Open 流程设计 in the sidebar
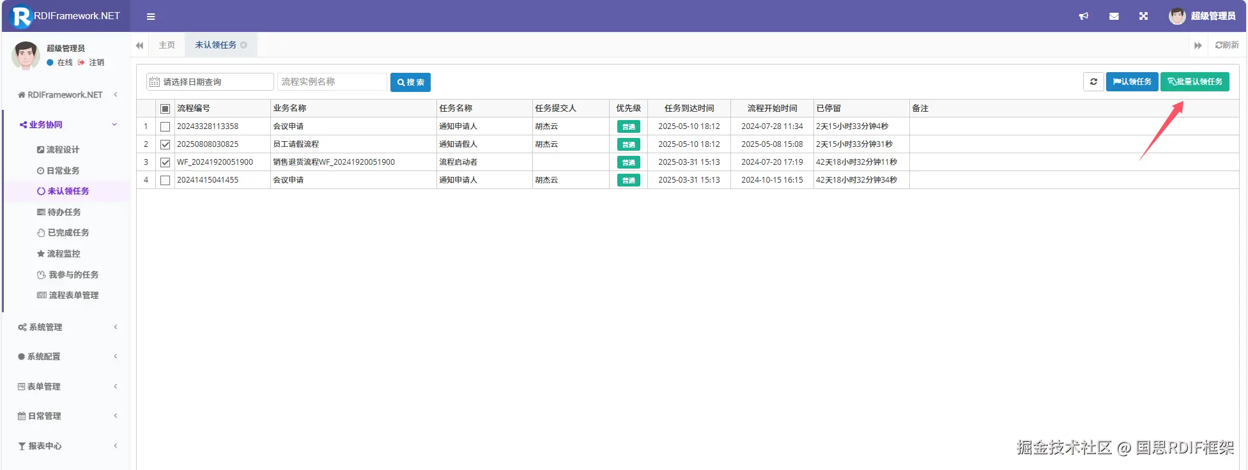 (x=58, y=149)
